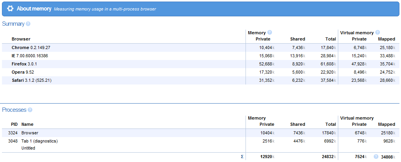The image size is (401, 162).
Task: Click Tab 1 private memory 2516k
Action: tap(268, 141)
